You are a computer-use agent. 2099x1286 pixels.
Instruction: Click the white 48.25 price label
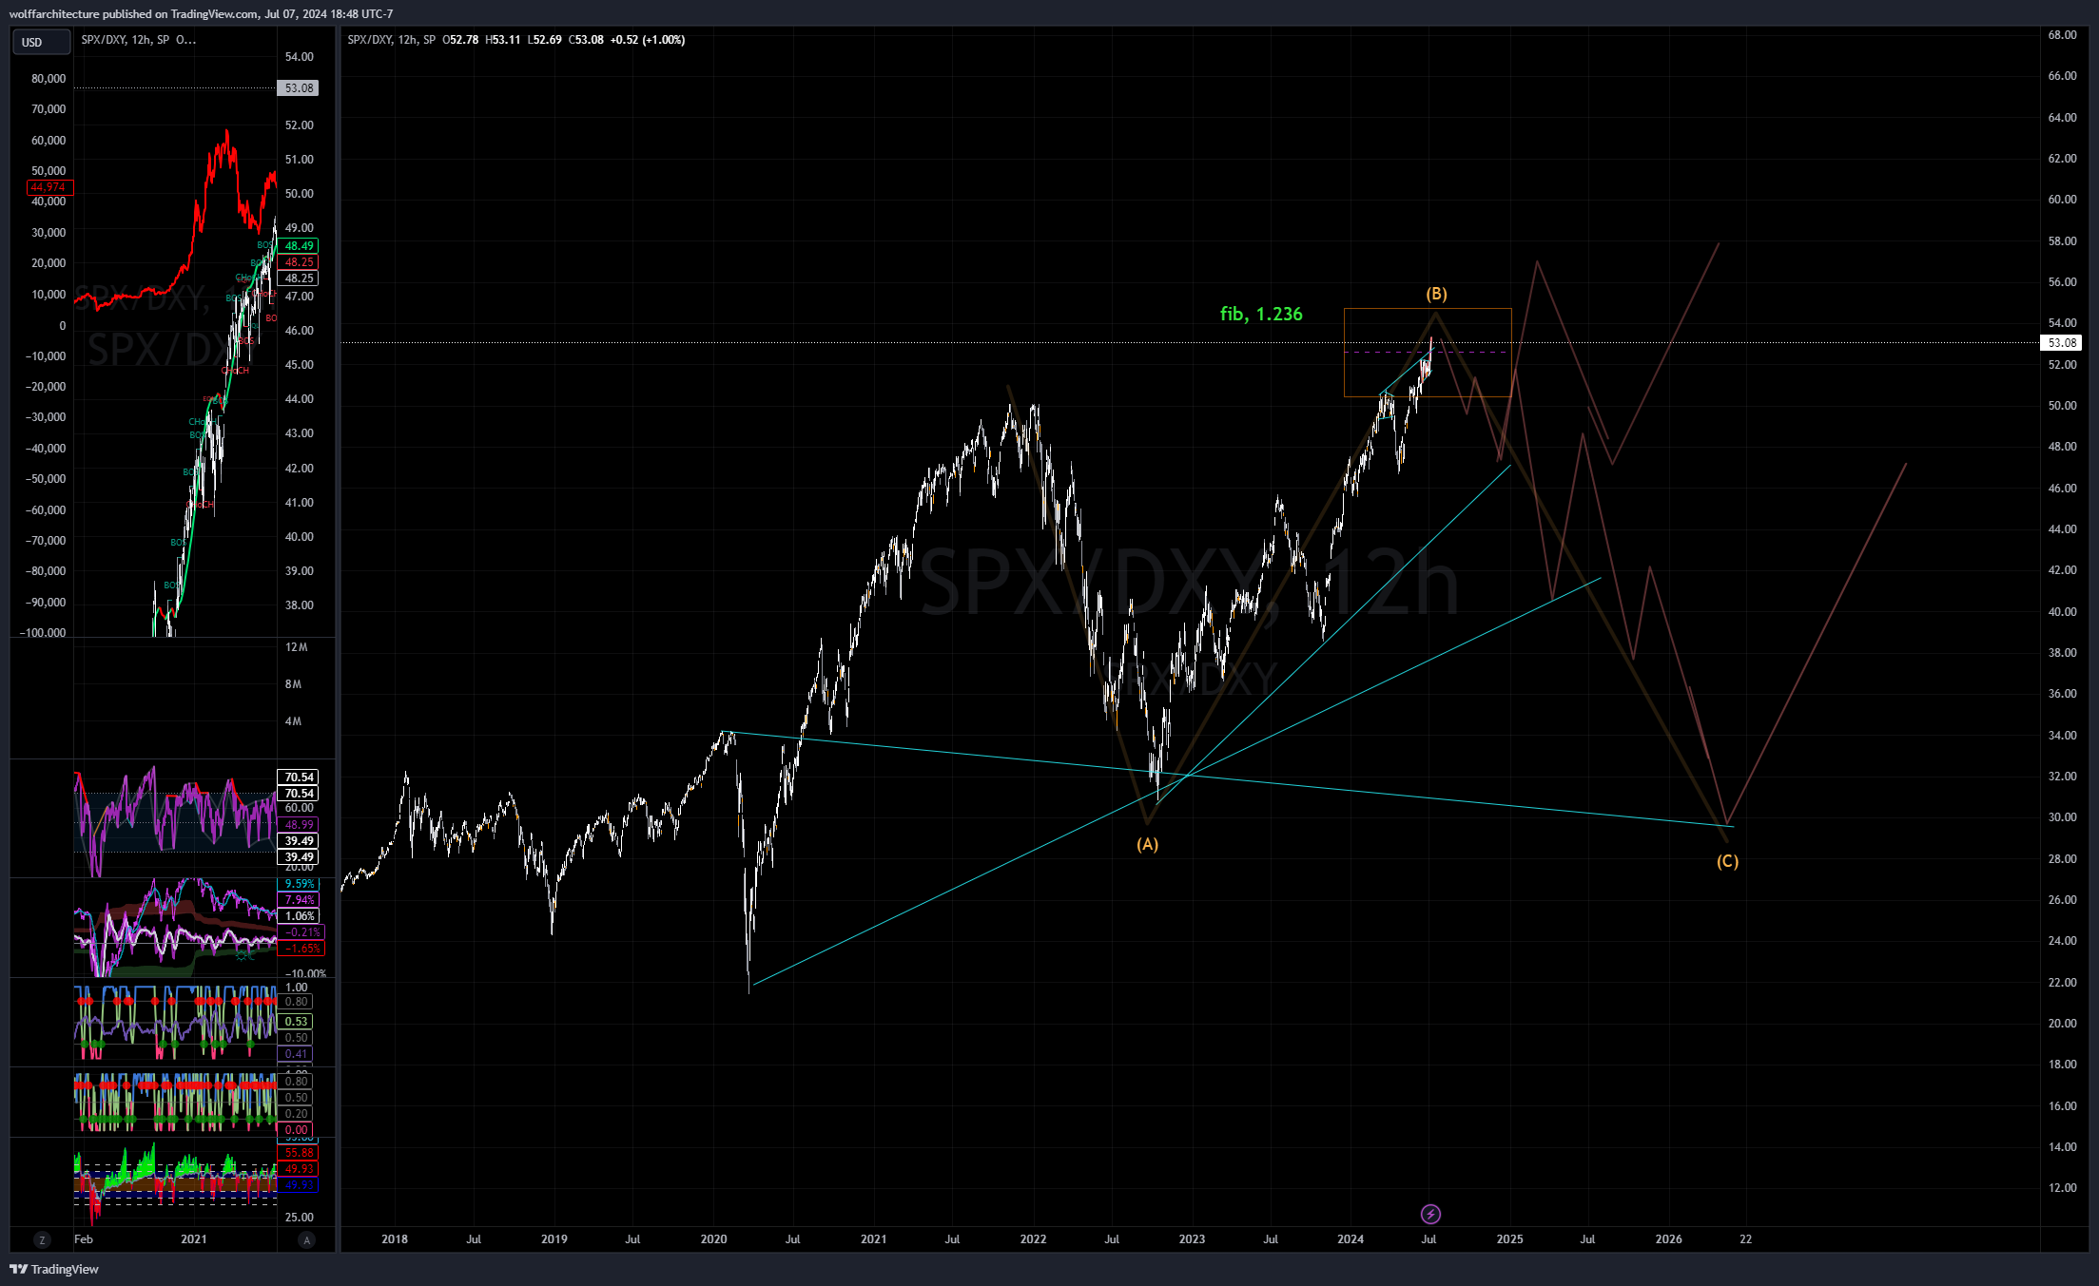point(299,278)
